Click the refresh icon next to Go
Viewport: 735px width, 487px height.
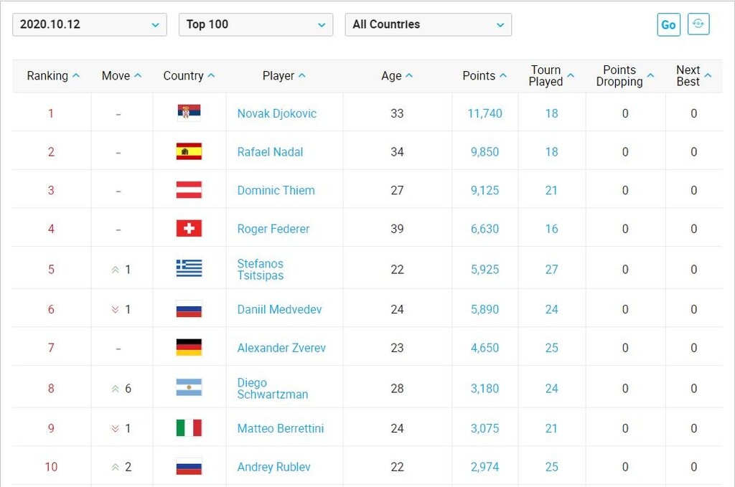tap(698, 24)
